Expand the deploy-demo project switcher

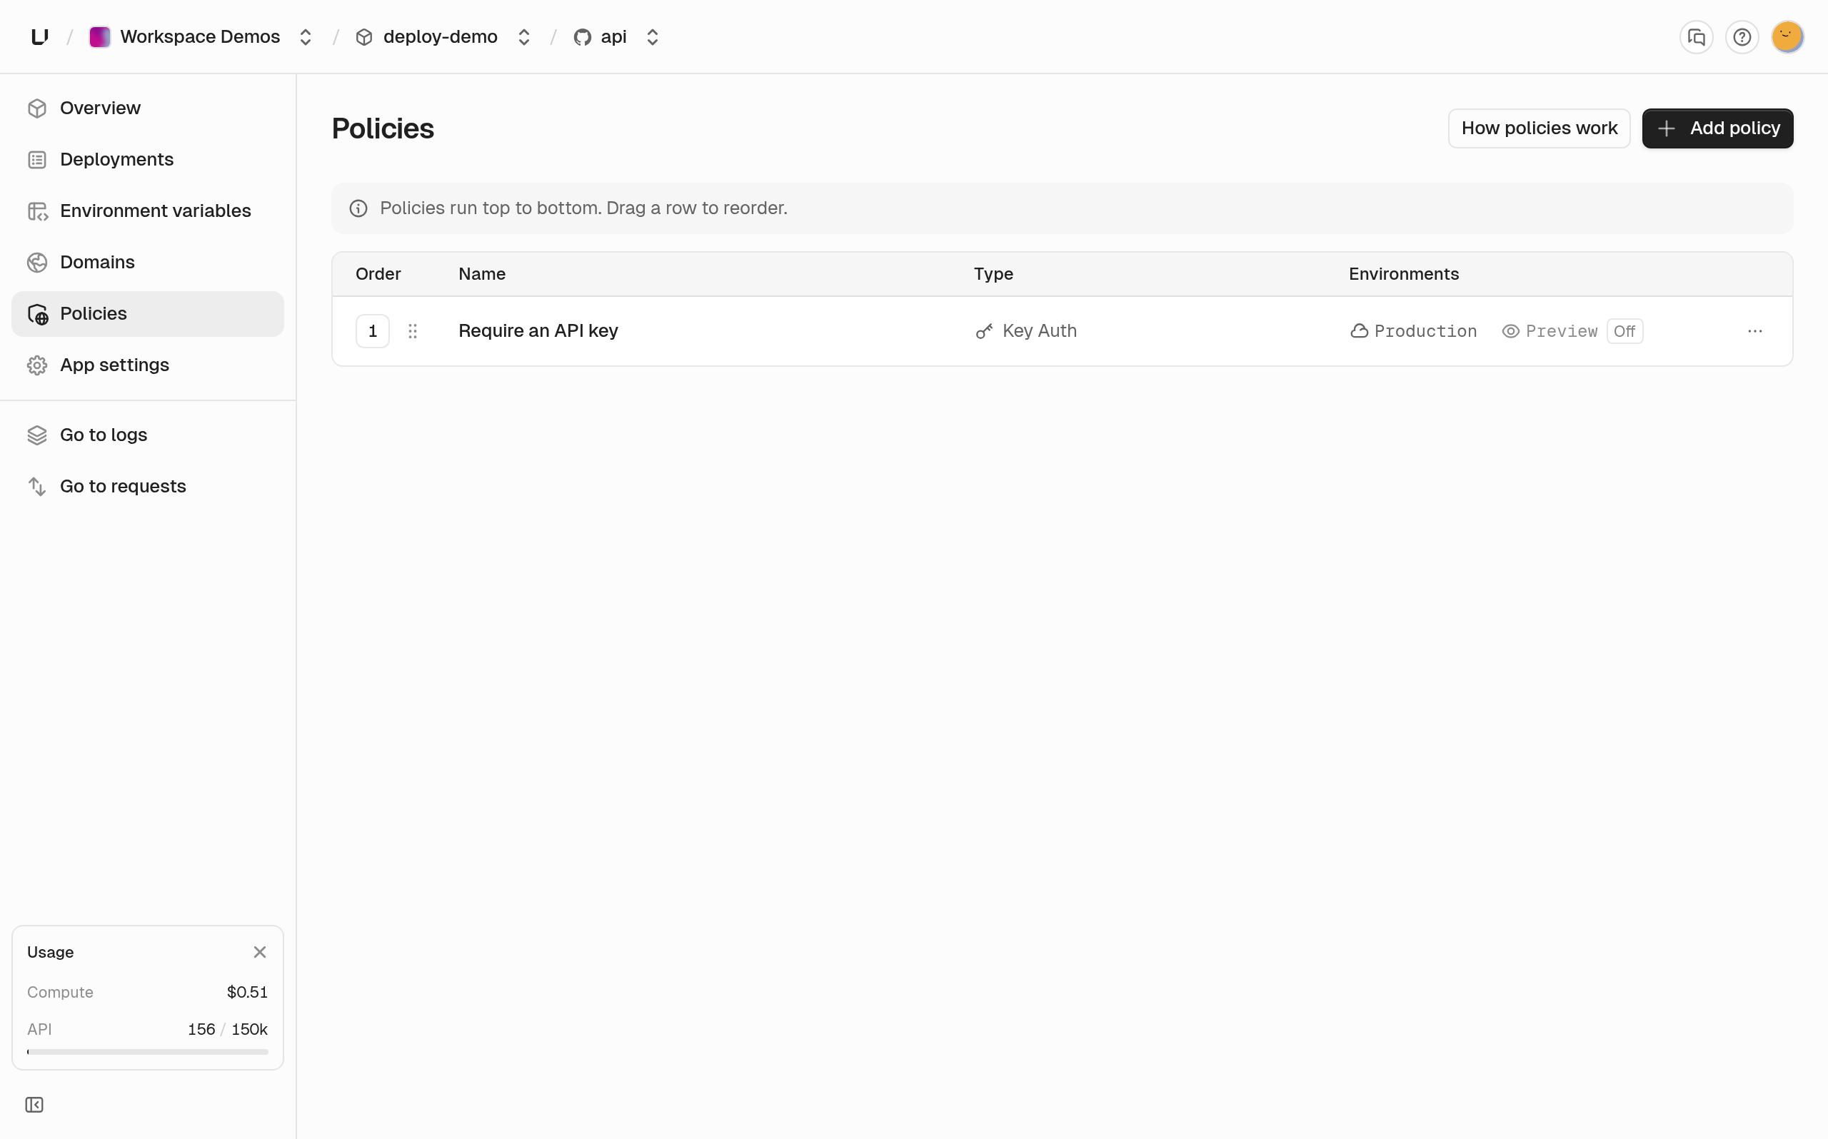point(523,37)
